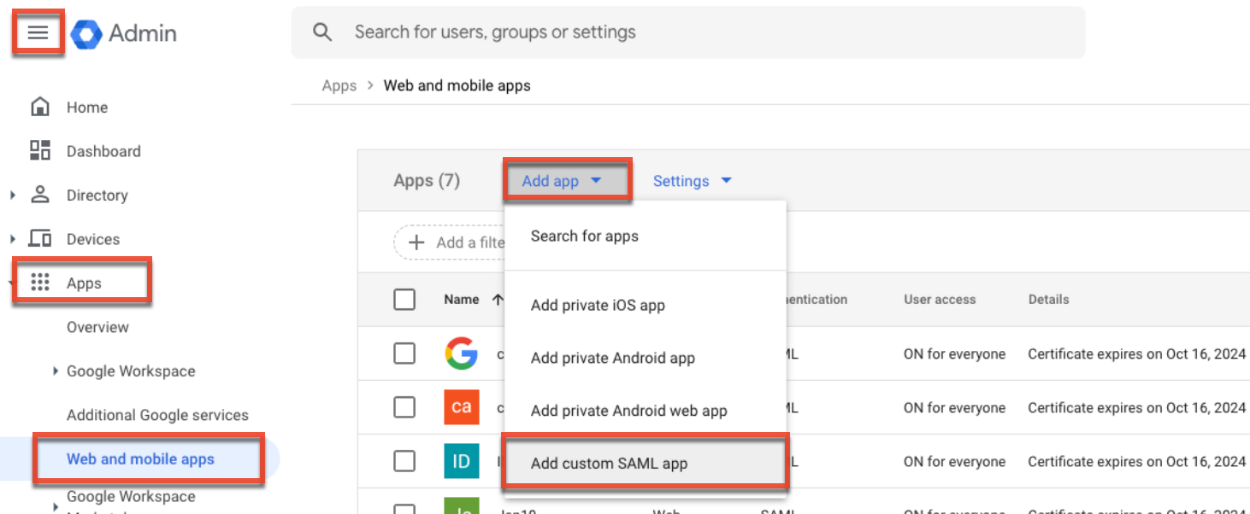Expand the Directory sidebar section

pos(12,195)
